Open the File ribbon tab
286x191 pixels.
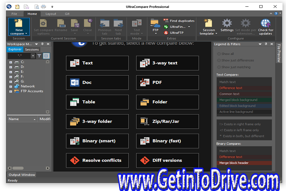click(14, 14)
